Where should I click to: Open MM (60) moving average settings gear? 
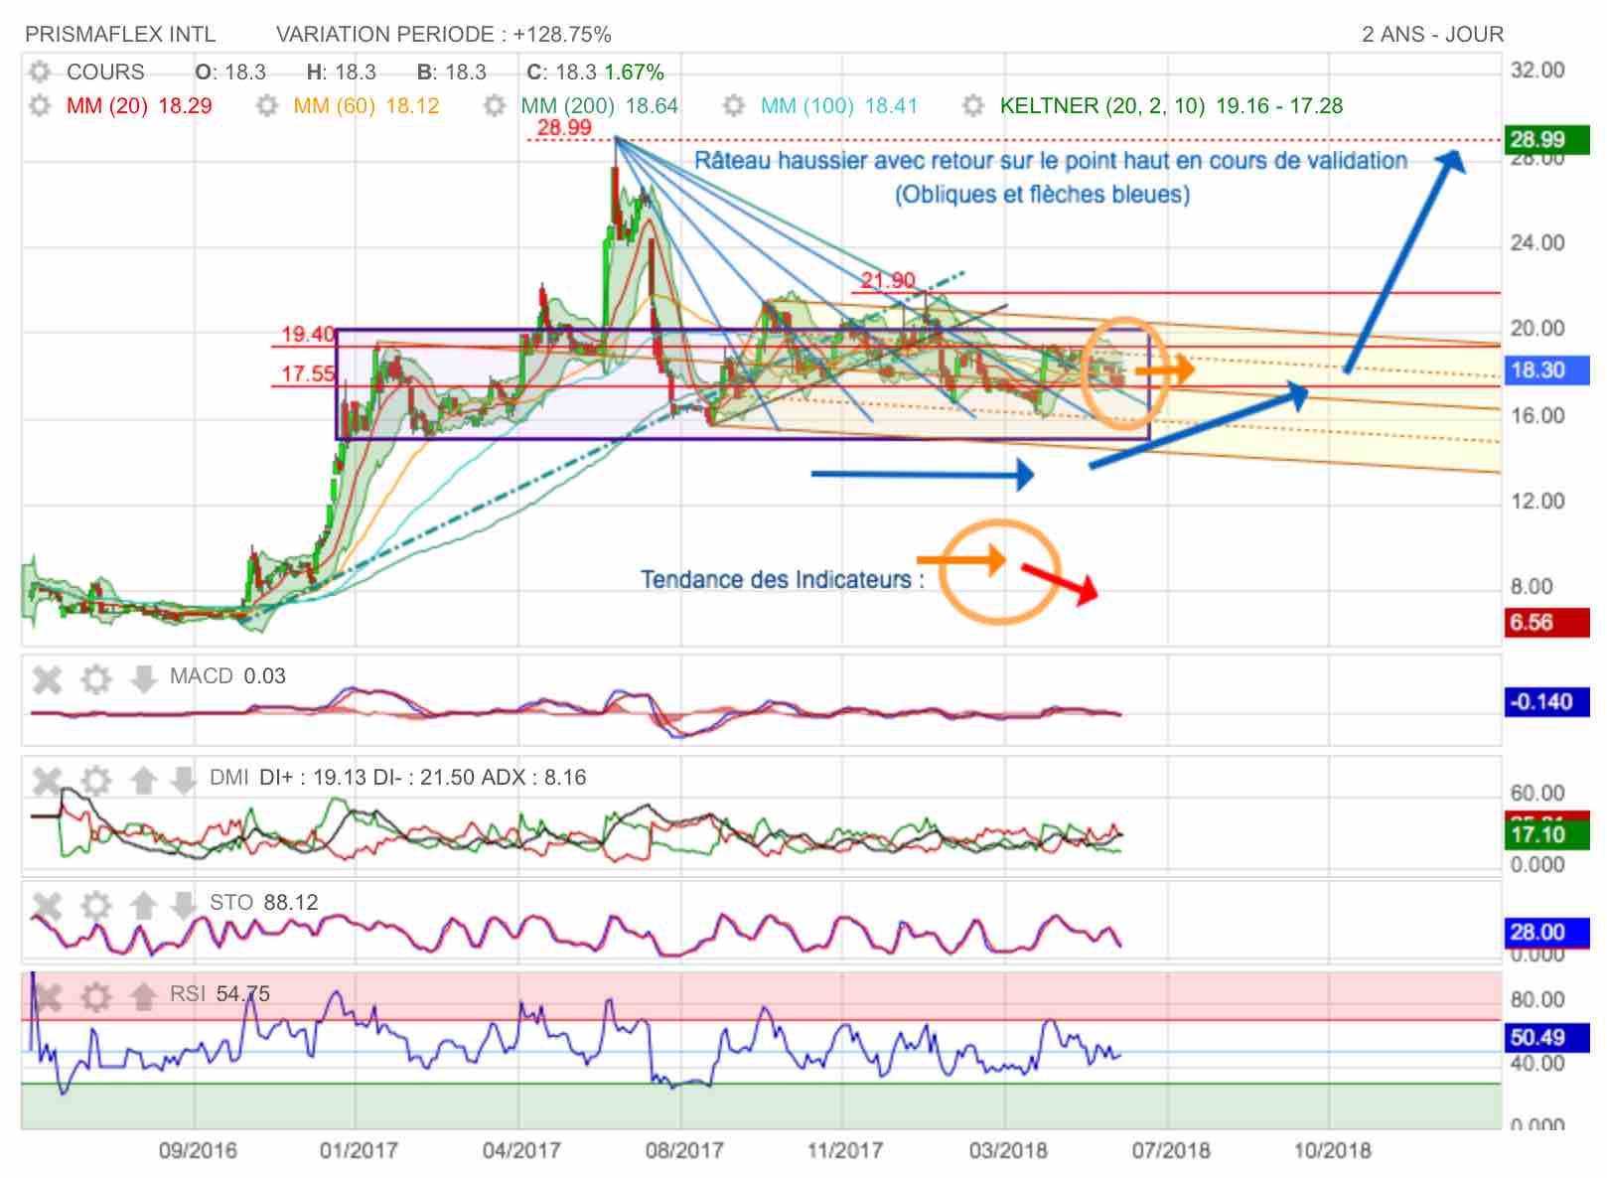click(267, 105)
